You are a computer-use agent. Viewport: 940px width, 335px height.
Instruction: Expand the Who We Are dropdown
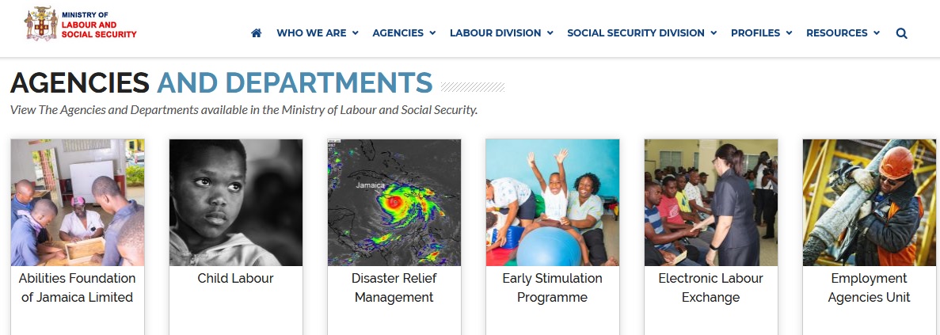pyautogui.click(x=317, y=33)
